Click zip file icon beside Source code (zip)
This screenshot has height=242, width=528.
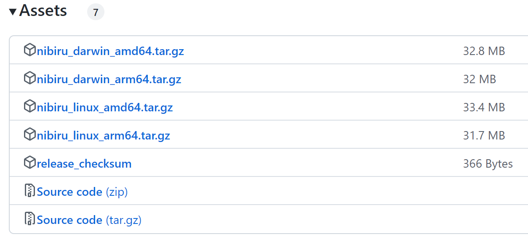[x=29, y=191]
